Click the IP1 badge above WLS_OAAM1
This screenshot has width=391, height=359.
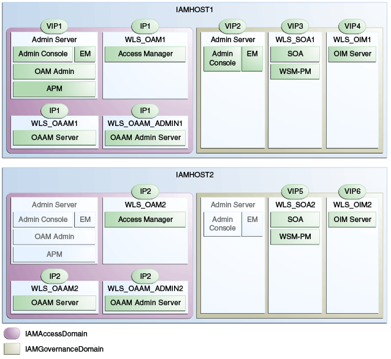pyautogui.click(x=55, y=111)
